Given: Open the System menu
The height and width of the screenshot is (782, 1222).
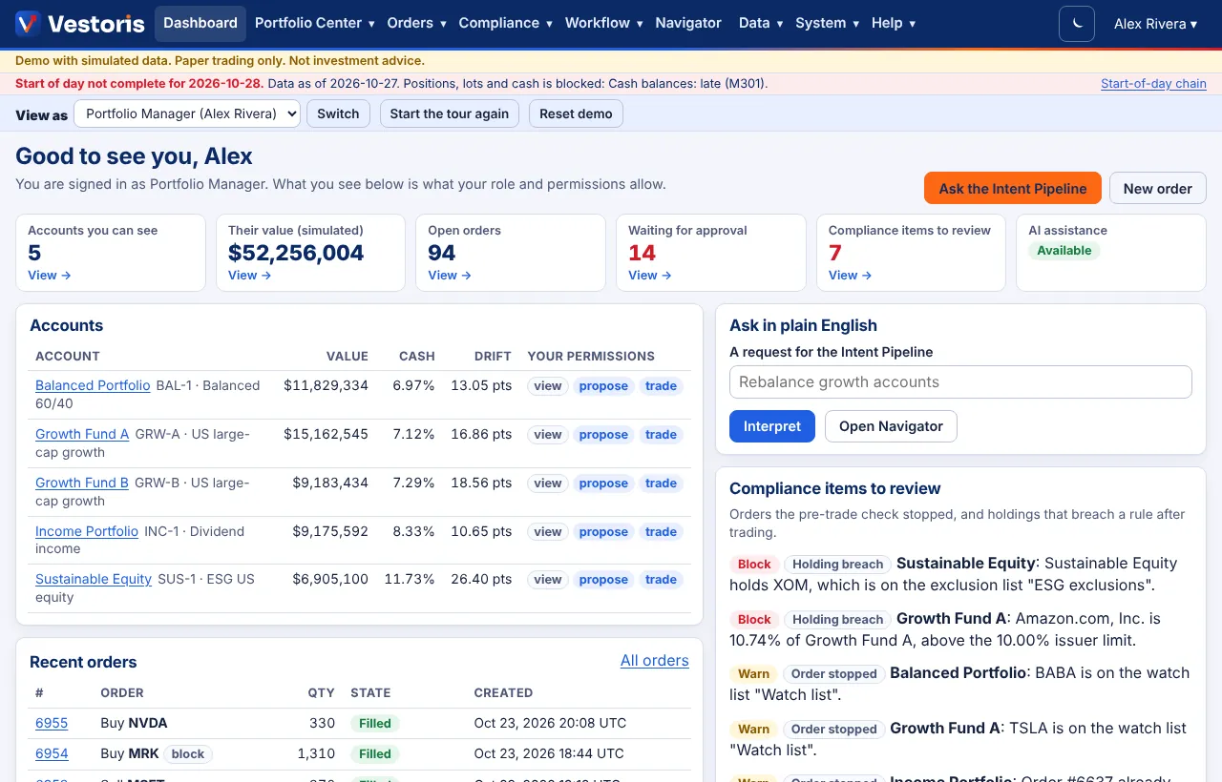Looking at the screenshot, I should 828,24.
